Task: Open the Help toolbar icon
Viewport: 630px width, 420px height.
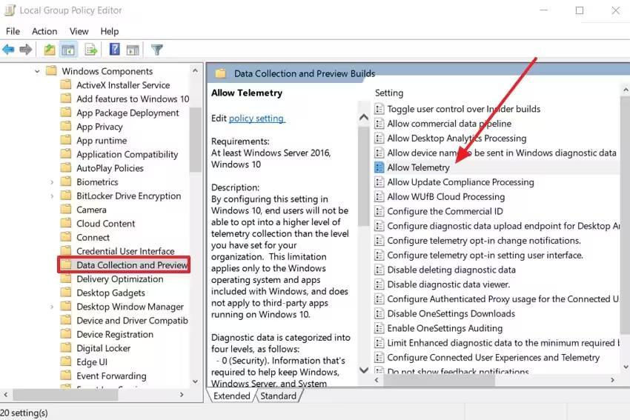Action: (x=114, y=50)
